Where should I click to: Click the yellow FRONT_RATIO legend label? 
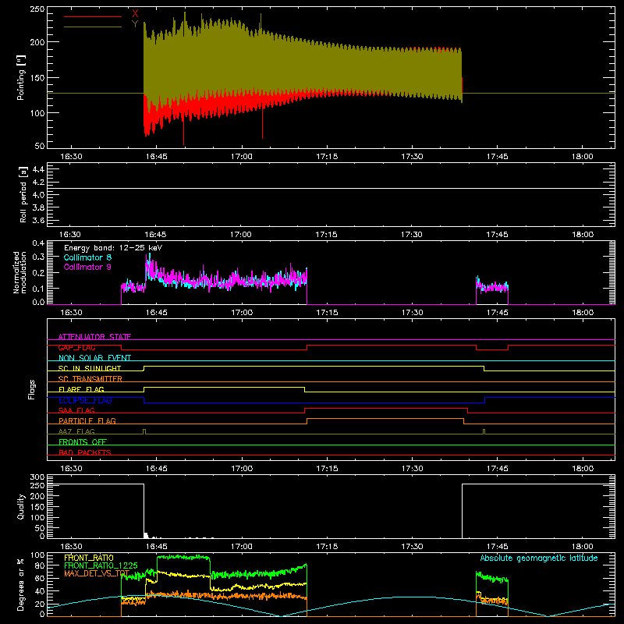(89, 558)
